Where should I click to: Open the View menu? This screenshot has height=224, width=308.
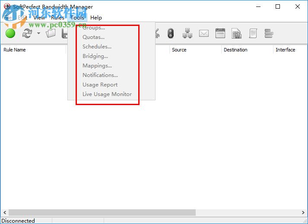[39, 18]
